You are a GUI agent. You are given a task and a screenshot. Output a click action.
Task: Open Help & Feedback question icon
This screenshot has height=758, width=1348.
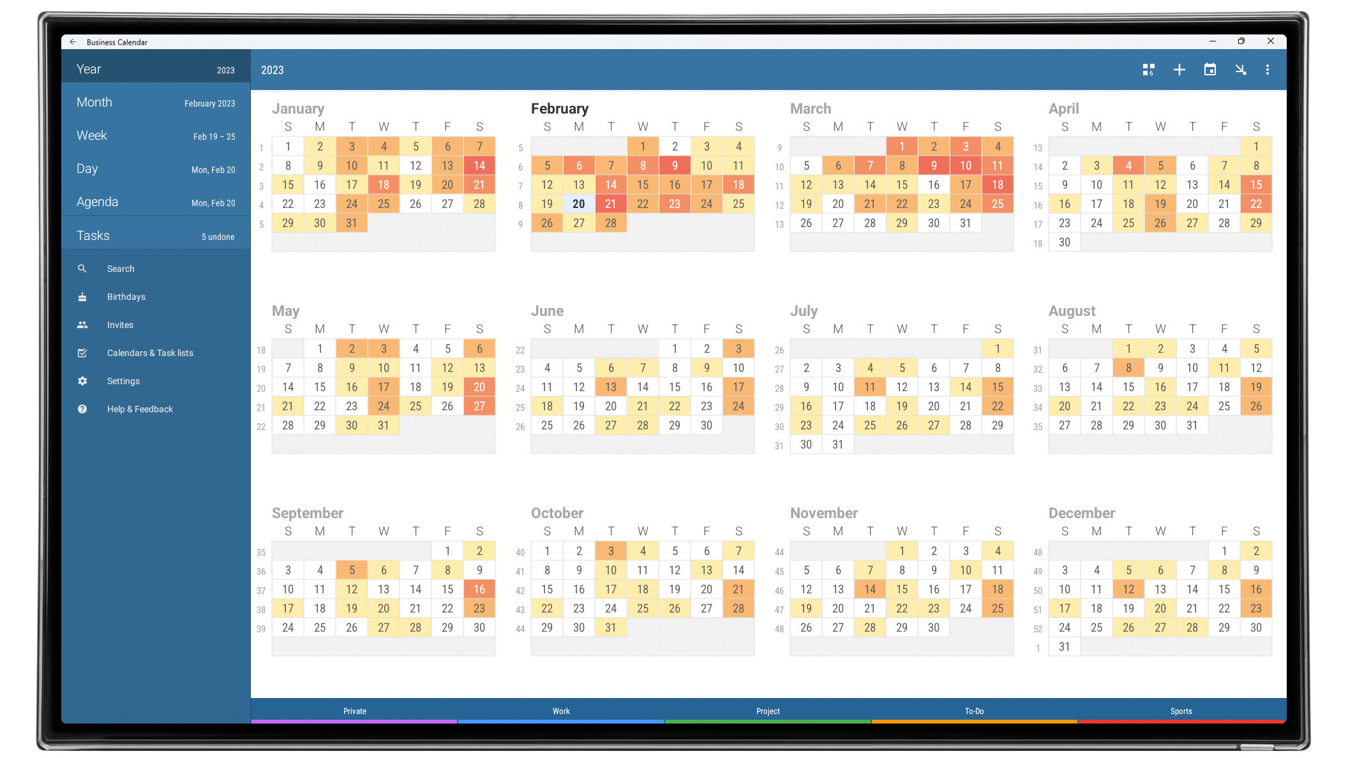click(82, 409)
